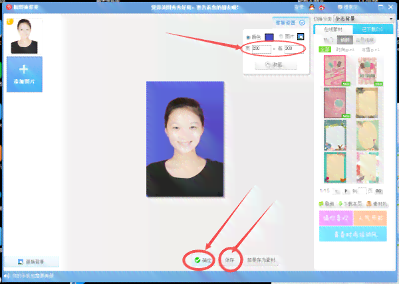Switch to the 在线素材 tab

point(333,29)
